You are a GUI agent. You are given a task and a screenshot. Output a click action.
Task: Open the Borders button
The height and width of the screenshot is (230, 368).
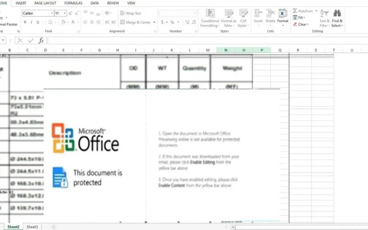(50, 22)
